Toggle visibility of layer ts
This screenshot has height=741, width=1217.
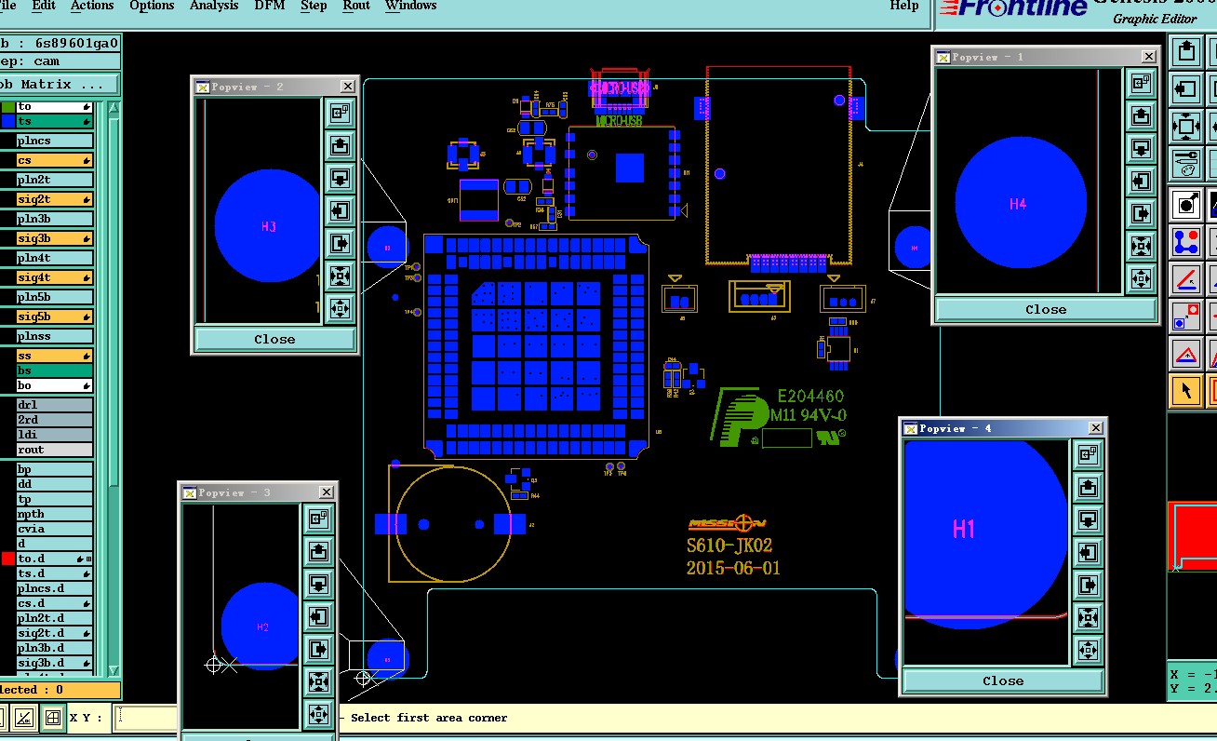[x=55, y=121]
